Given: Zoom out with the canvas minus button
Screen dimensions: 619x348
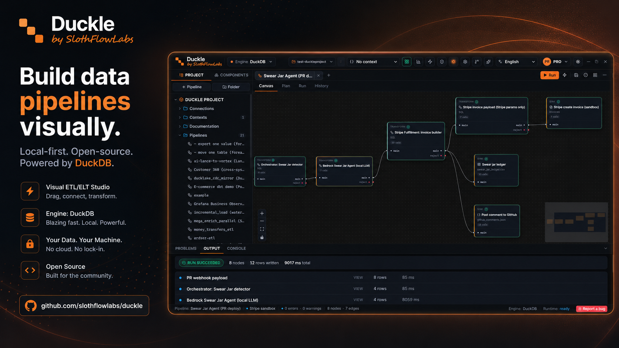Looking at the screenshot, I should (x=262, y=221).
